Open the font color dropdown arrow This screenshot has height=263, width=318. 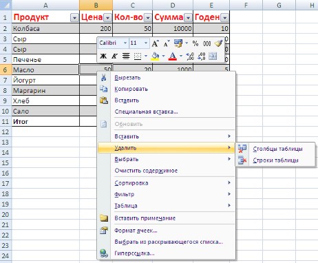pos(181,56)
